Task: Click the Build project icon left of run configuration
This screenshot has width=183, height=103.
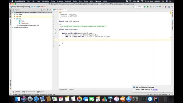Action: [x=133, y=7]
